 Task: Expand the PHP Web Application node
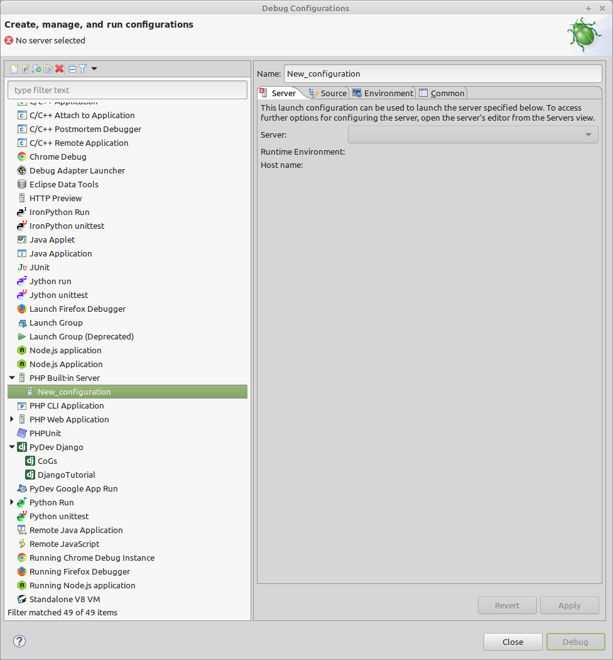12,419
